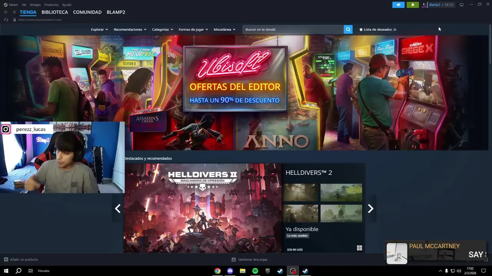Select the top-right Helldivers screenshot thumbnail
The height and width of the screenshot is (276, 492).
[x=341, y=192]
